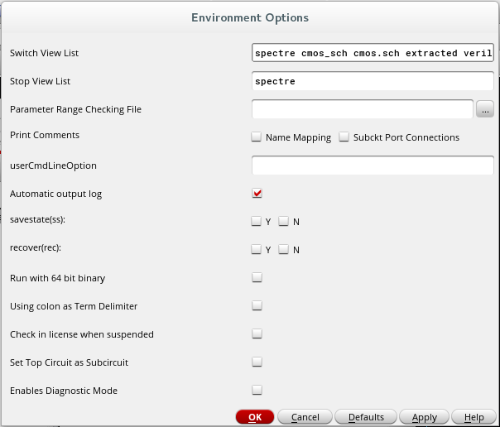Check savestate(ss) Y option

[x=256, y=221]
